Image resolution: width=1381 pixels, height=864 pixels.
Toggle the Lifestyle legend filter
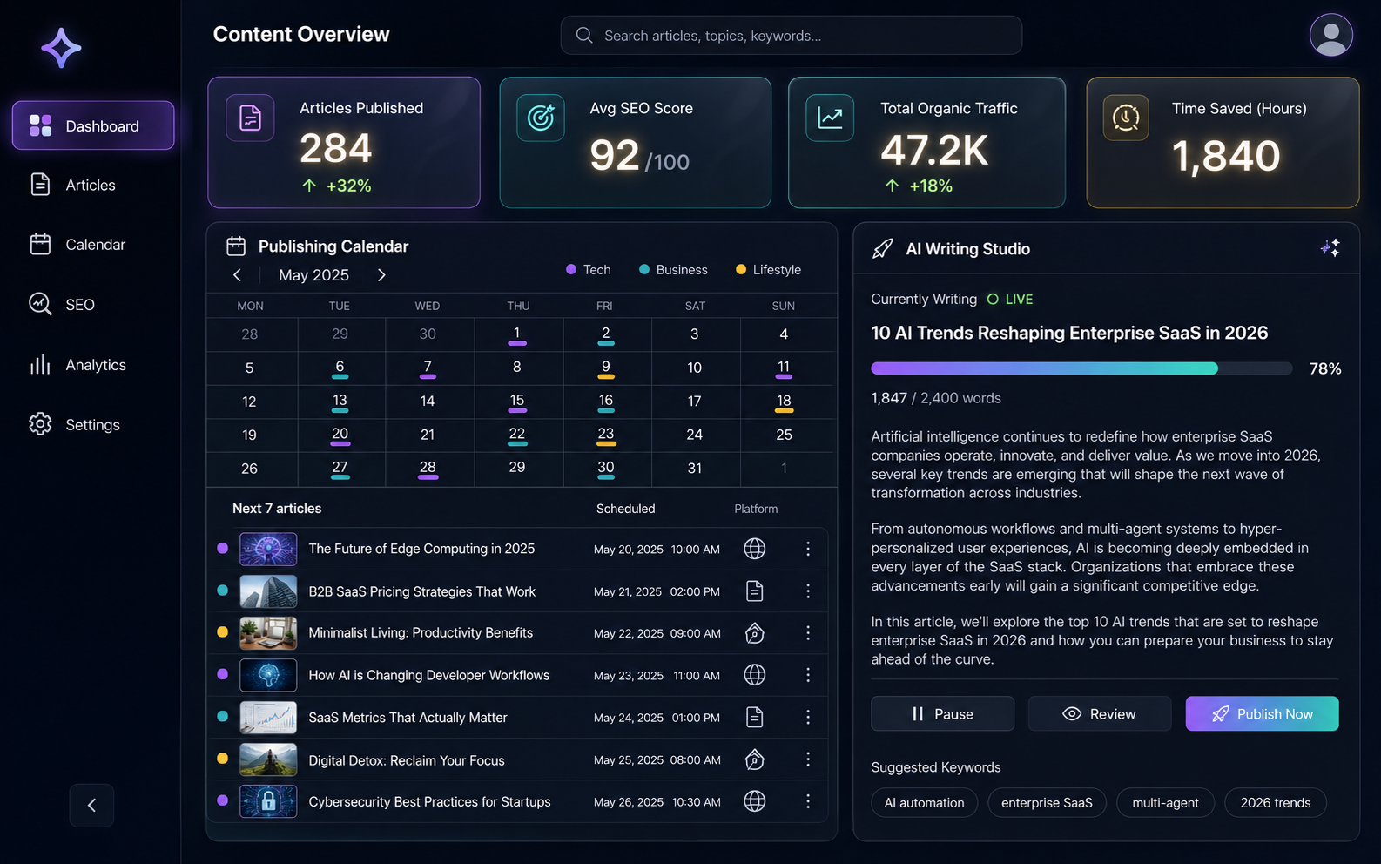click(768, 270)
